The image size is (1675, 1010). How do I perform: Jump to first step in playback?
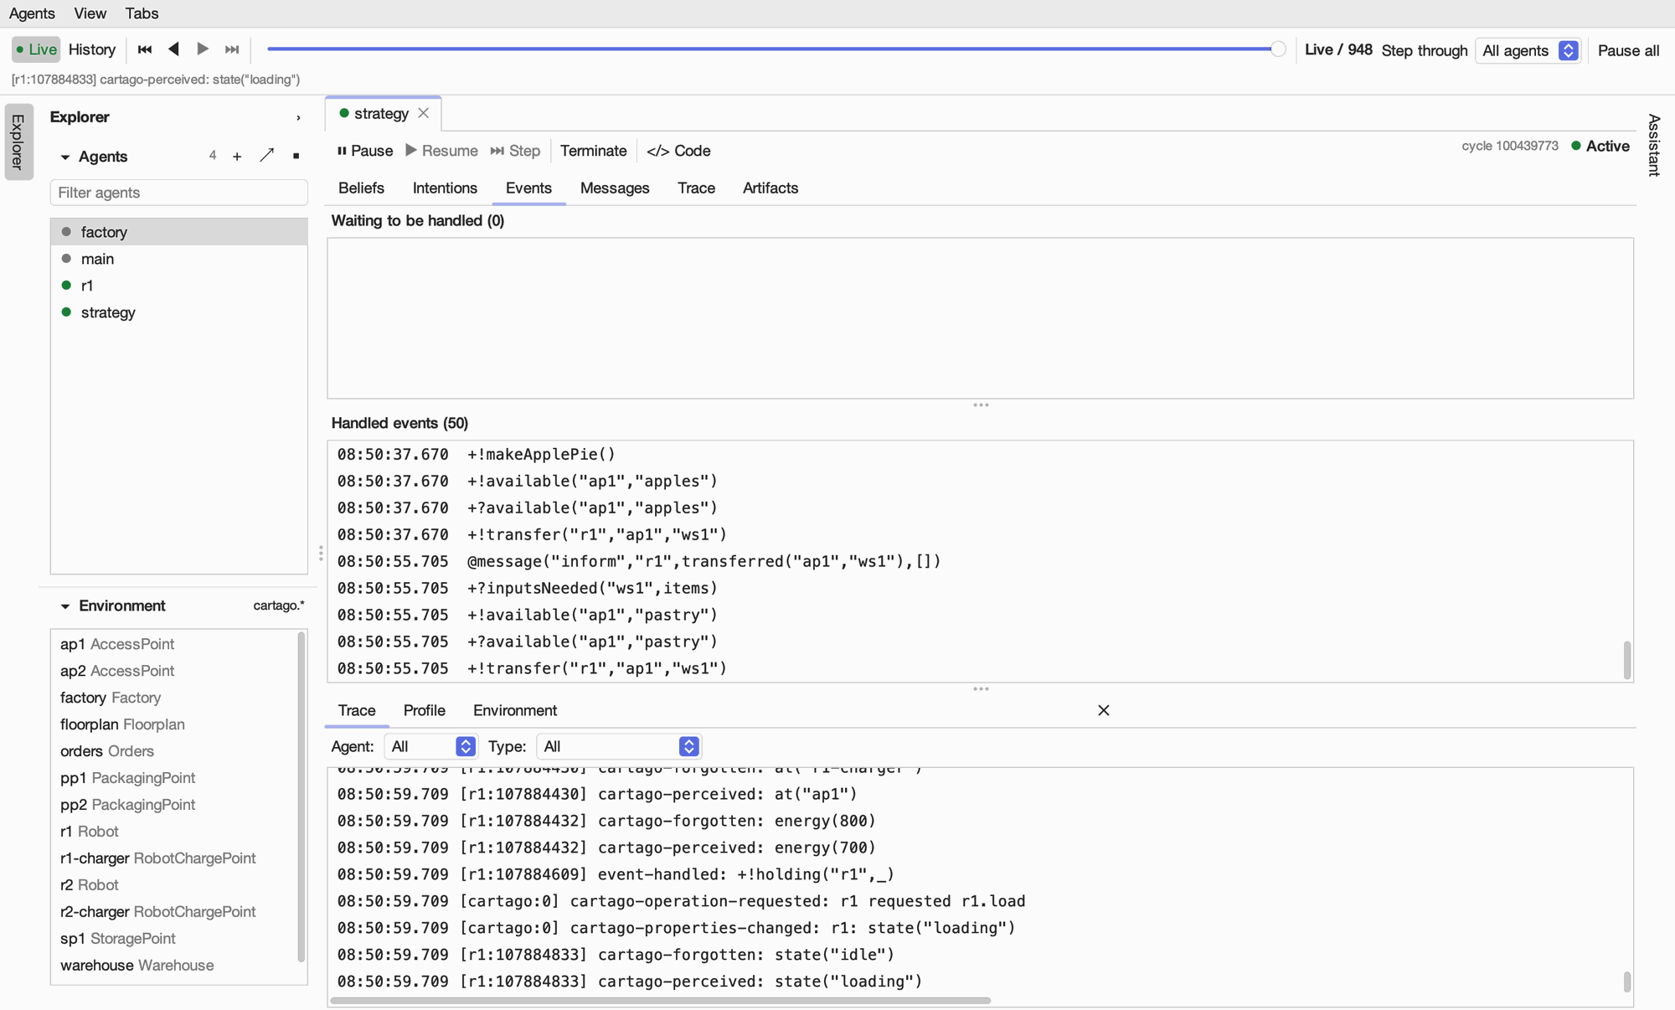pyautogui.click(x=145, y=49)
